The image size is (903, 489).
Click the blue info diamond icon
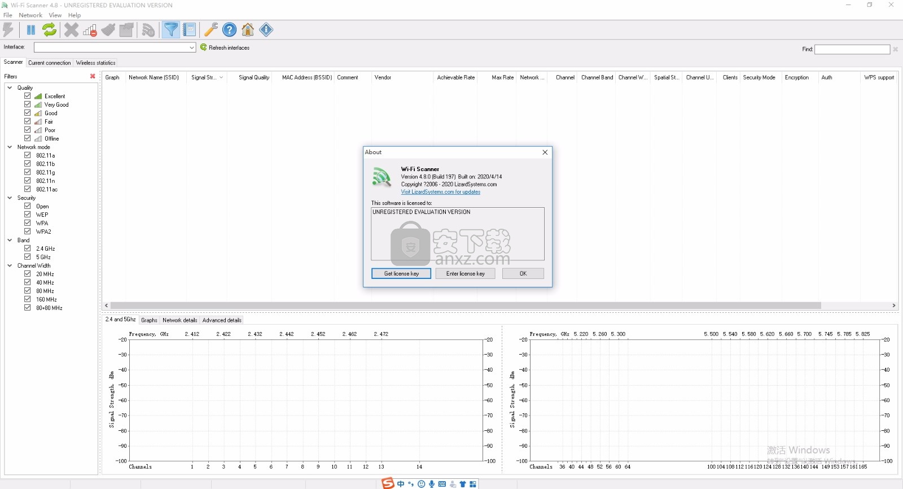pos(266,29)
